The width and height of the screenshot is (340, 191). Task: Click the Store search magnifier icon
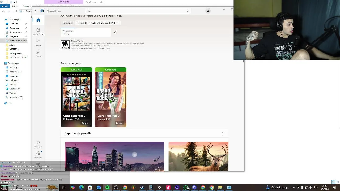[188, 11]
